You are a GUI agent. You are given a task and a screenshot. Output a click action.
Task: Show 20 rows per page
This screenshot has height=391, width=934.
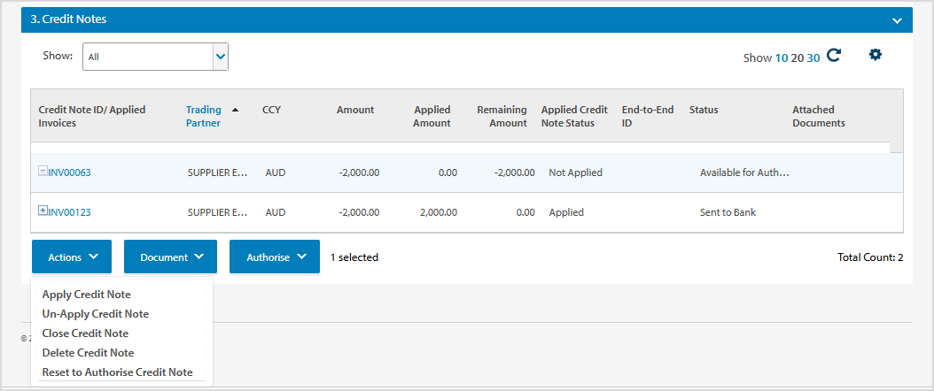(797, 57)
